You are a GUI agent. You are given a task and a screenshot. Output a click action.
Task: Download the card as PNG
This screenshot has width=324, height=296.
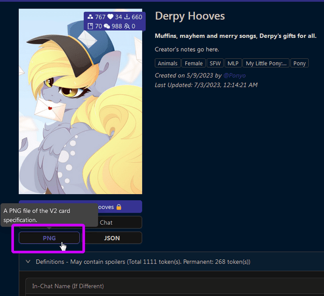[49, 238]
